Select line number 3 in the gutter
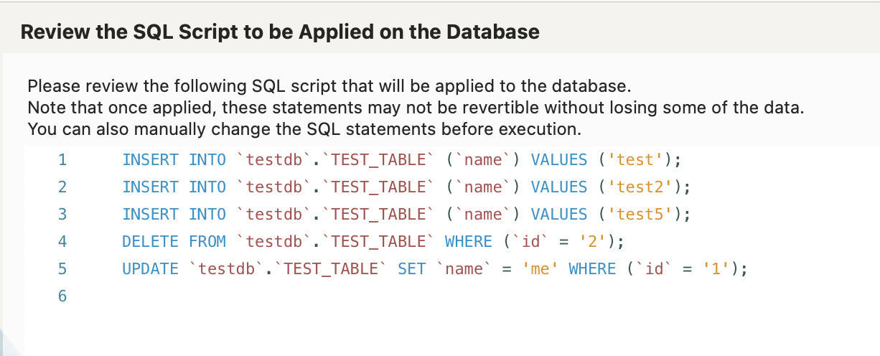Viewport: 880px width, 356px height. [x=62, y=214]
